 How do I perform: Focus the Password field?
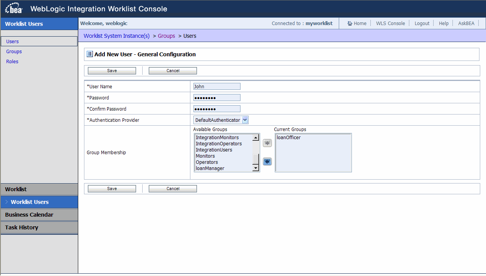(x=217, y=98)
